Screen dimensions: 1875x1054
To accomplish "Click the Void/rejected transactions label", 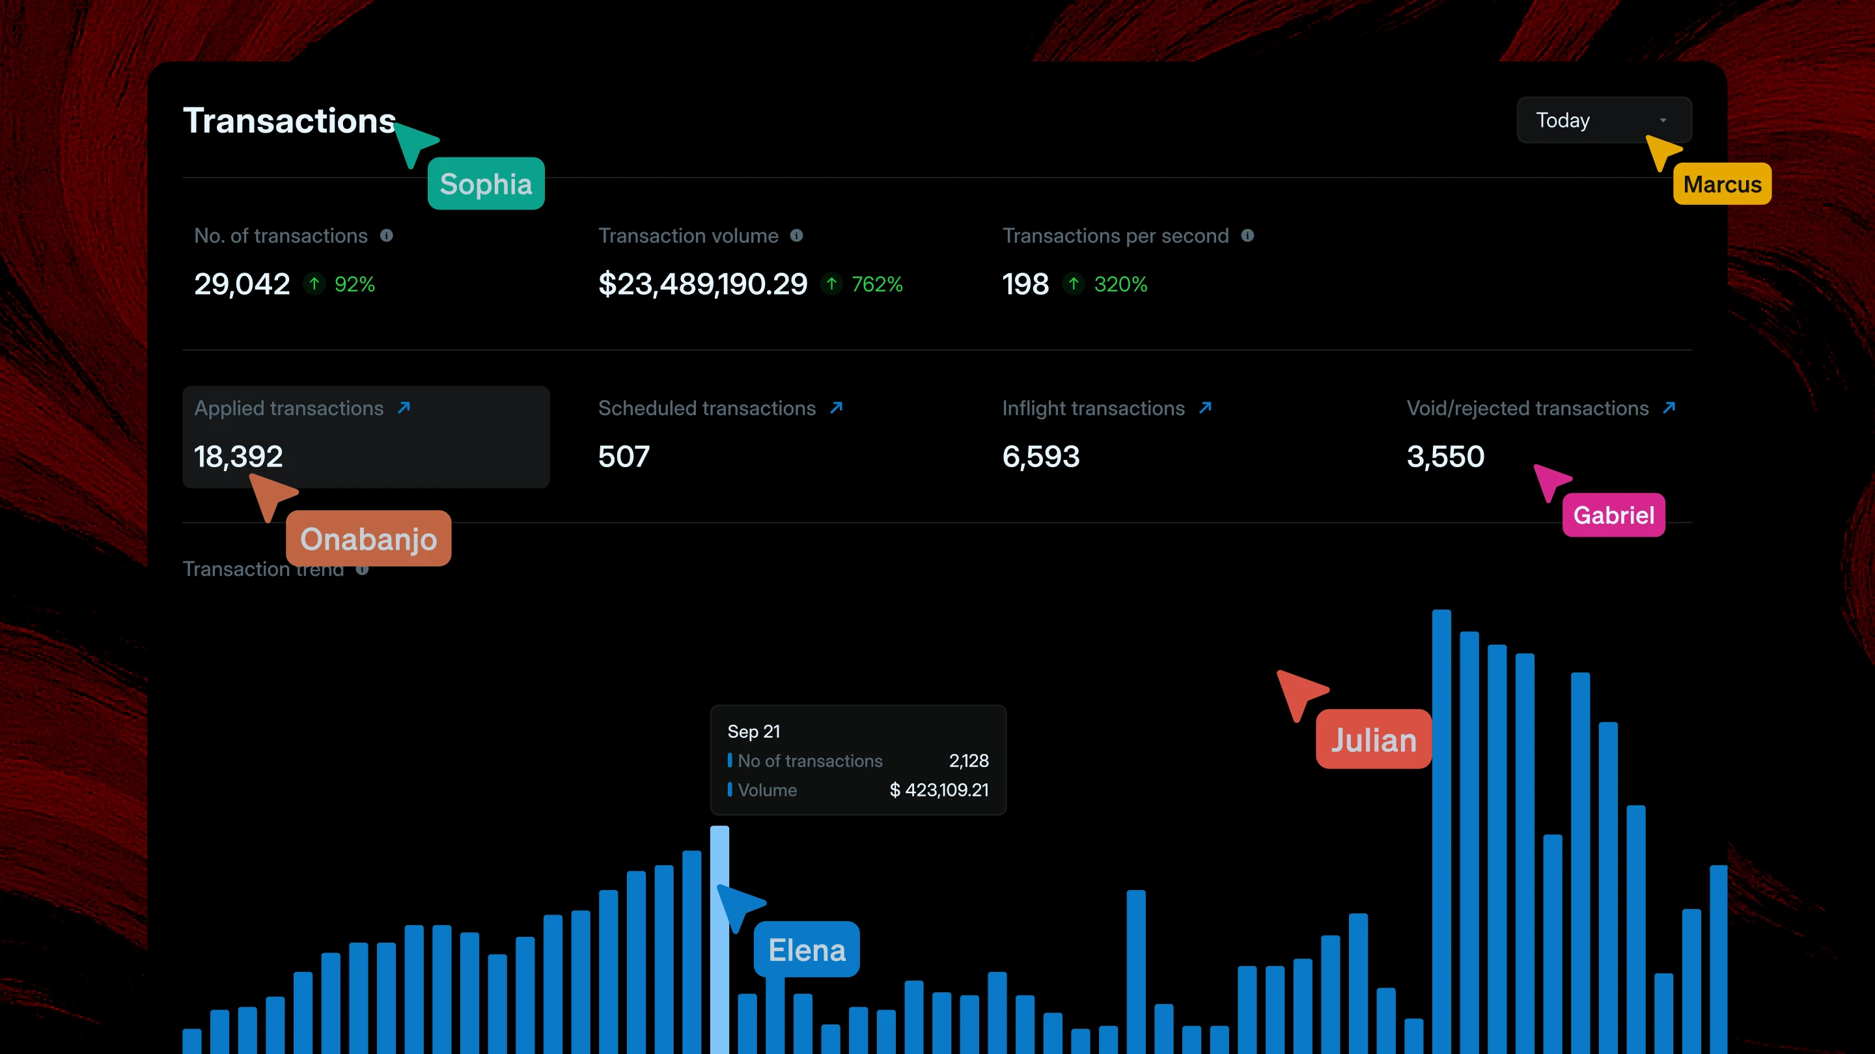I will point(1527,409).
